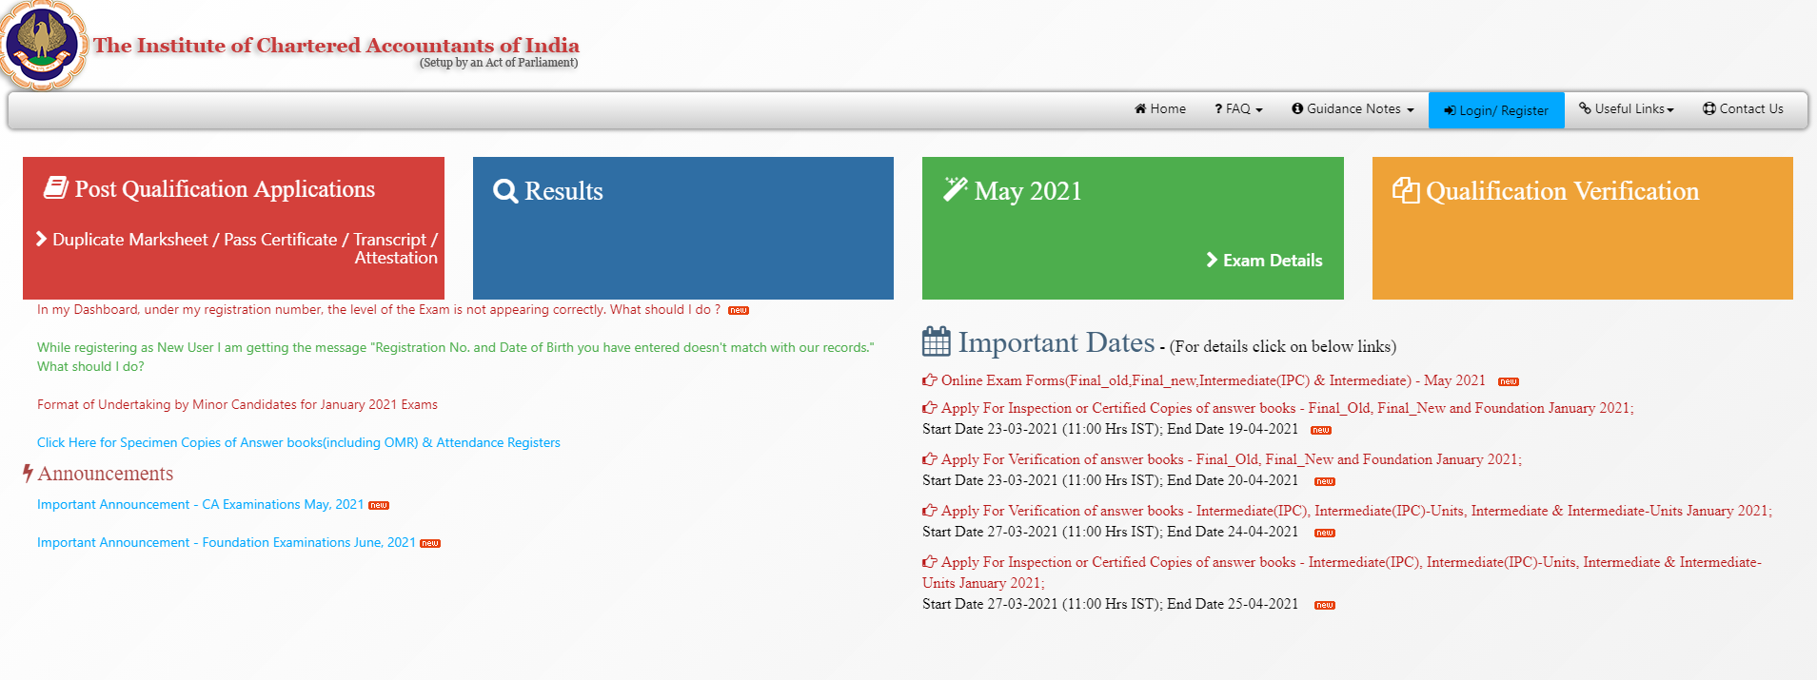Expand the Guidance Notes dropdown
Screen dimensions: 1817x680
tap(1353, 109)
